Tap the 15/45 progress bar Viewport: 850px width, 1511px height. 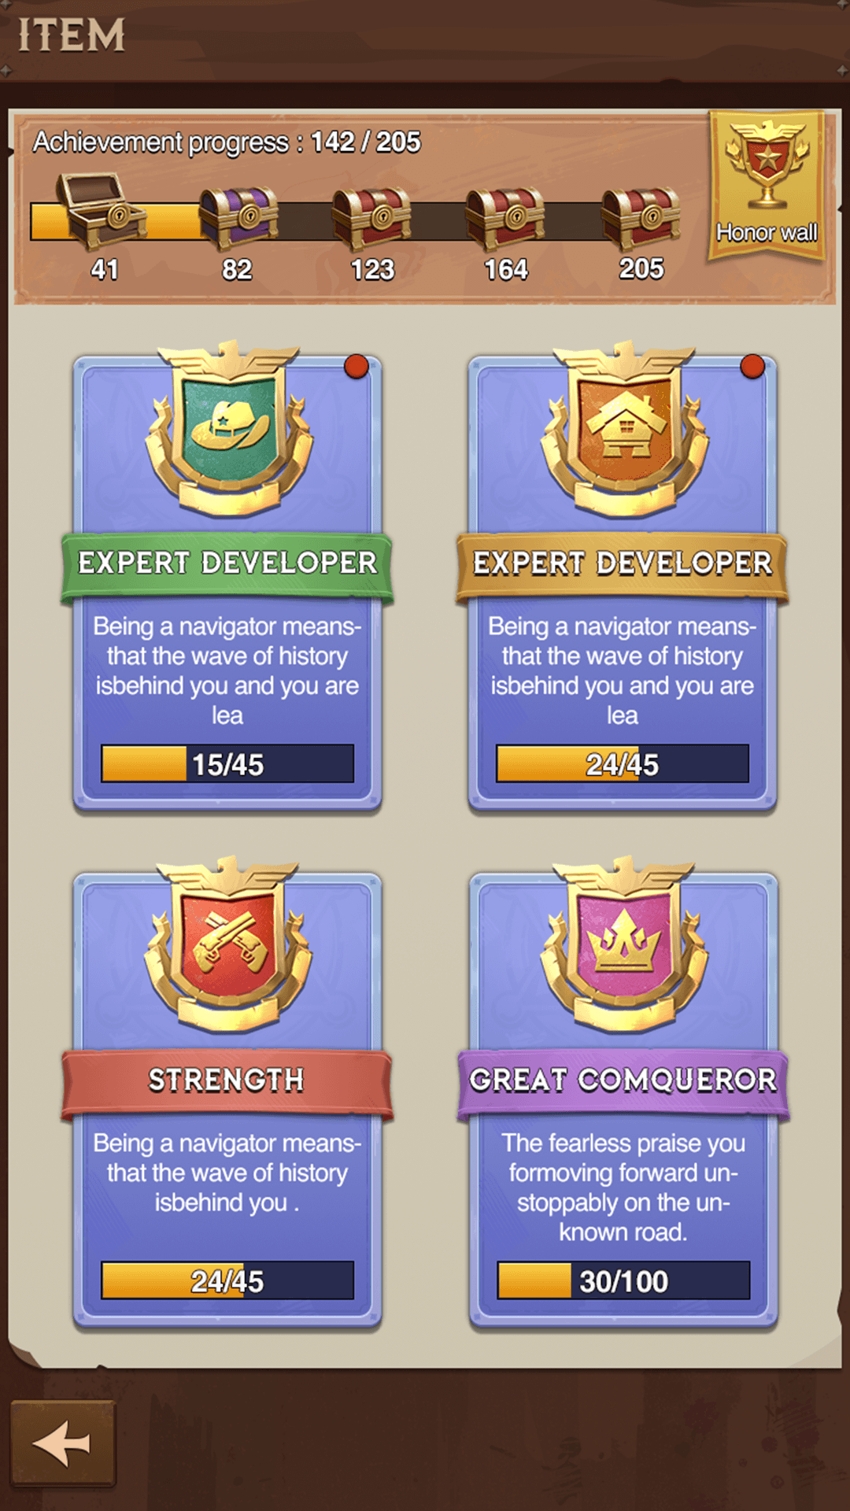point(227,763)
